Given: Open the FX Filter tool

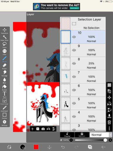Looking at the screenshot, I should [4, 52].
